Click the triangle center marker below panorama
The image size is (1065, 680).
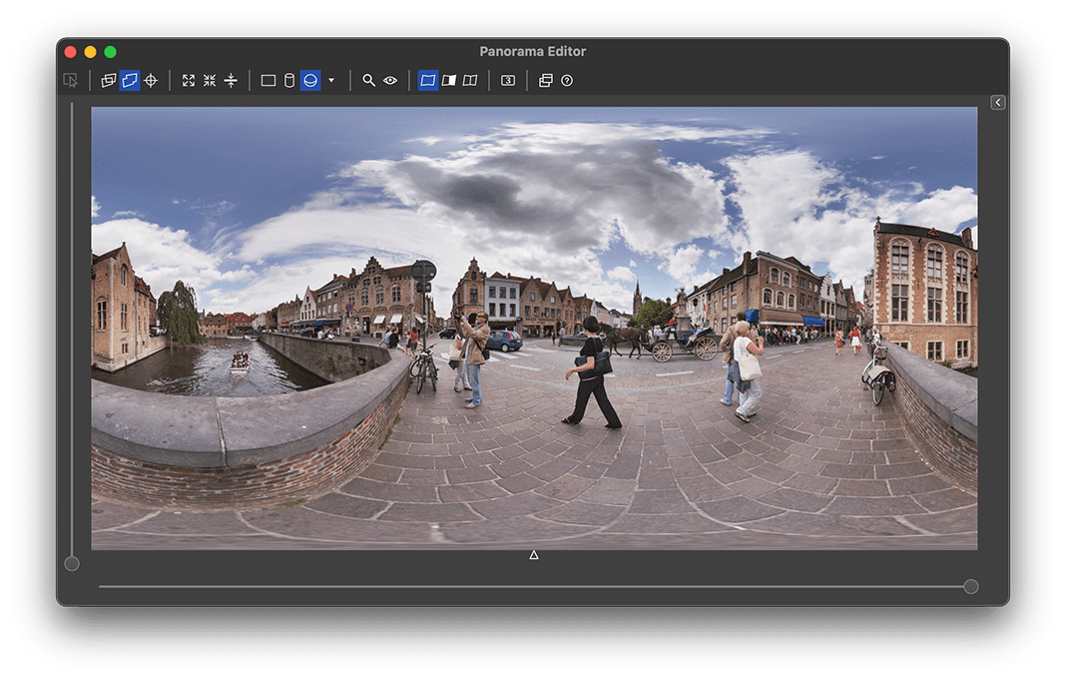pyautogui.click(x=534, y=555)
